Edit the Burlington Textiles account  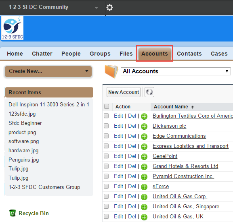click(x=118, y=116)
